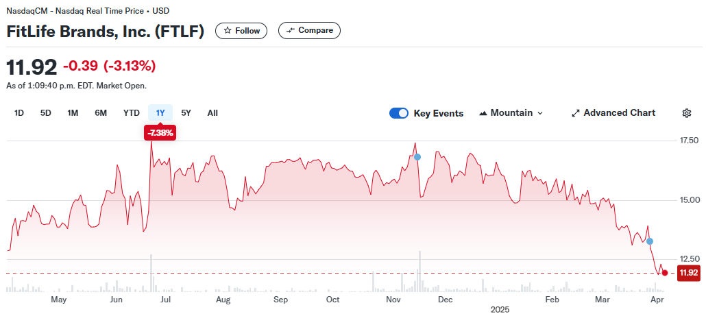
Task: Click the 2025 year label
Action: tap(500, 309)
